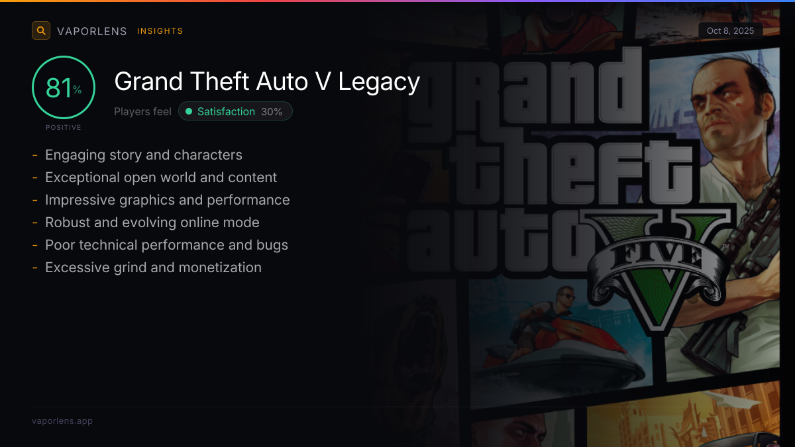The width and height of the screenshot is (795, 447).
Task: Select "Robust and evolving online mode" point
Action: [x=152, y=223]
